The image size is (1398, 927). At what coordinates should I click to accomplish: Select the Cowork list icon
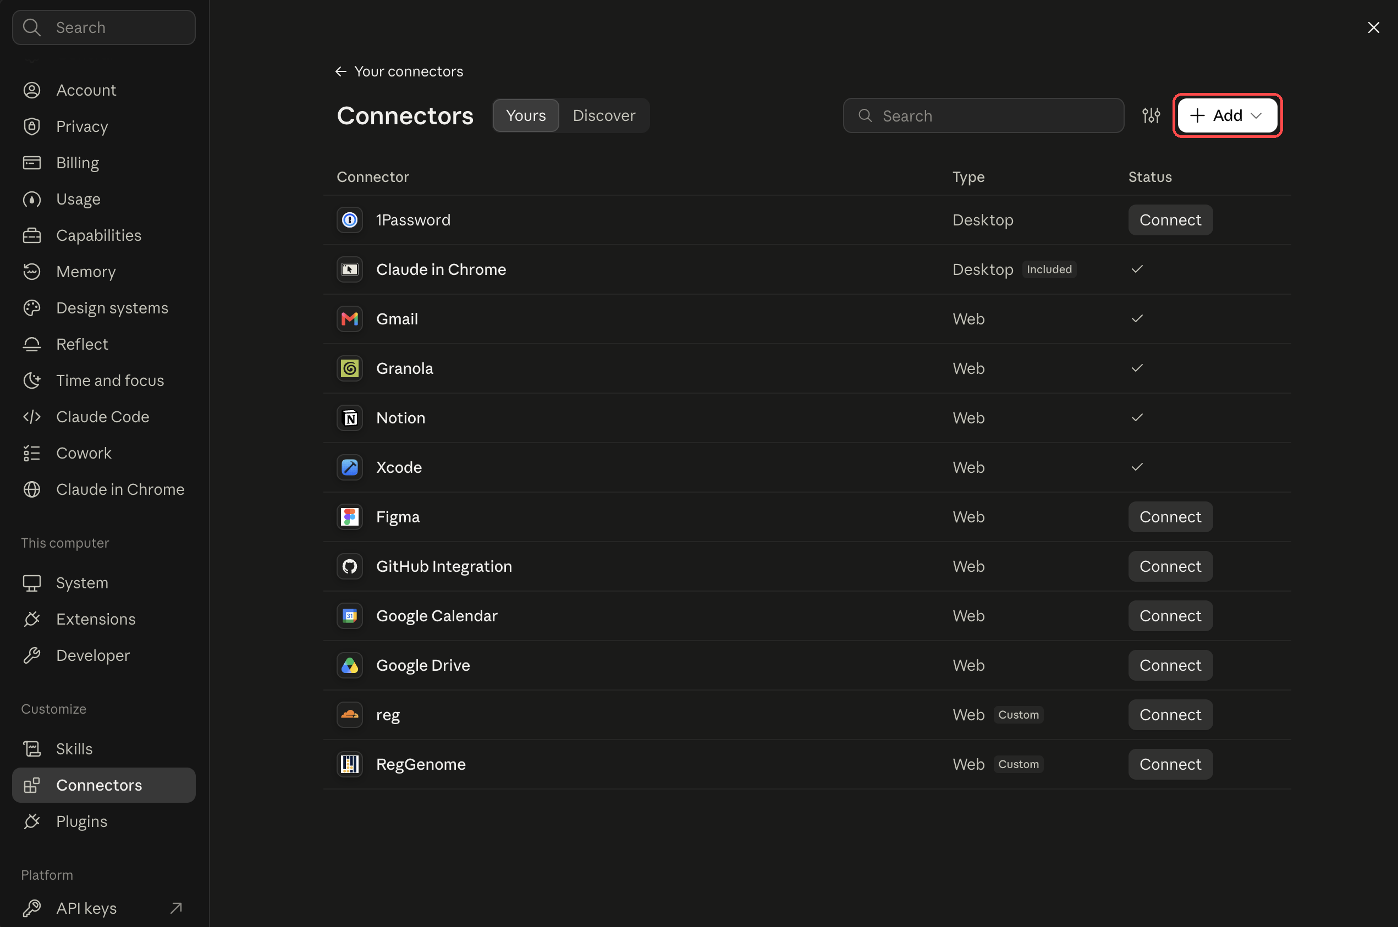coord(32,453)
